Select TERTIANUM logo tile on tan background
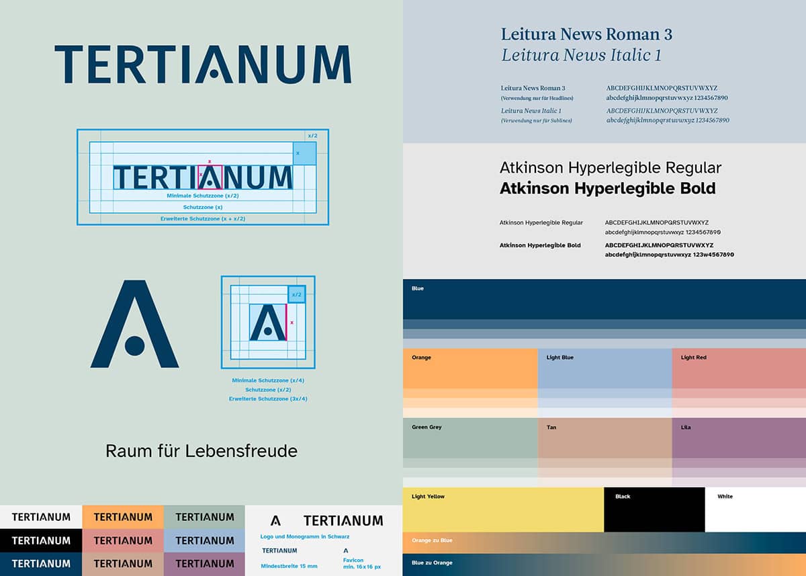Image resolution: width=806 pixels, height=576 pixels. 123,564
